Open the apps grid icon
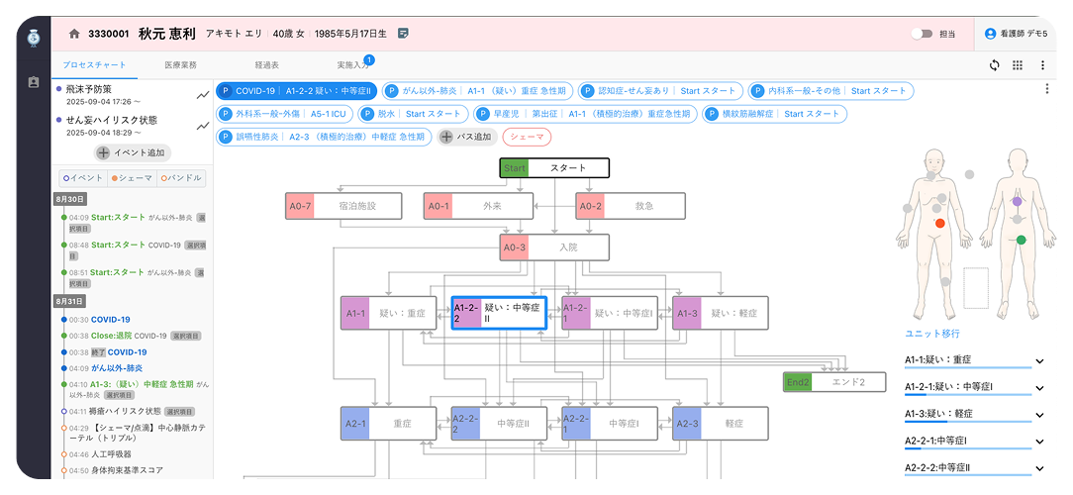This screenshot has height=495, width=1073. (1018, 65)
